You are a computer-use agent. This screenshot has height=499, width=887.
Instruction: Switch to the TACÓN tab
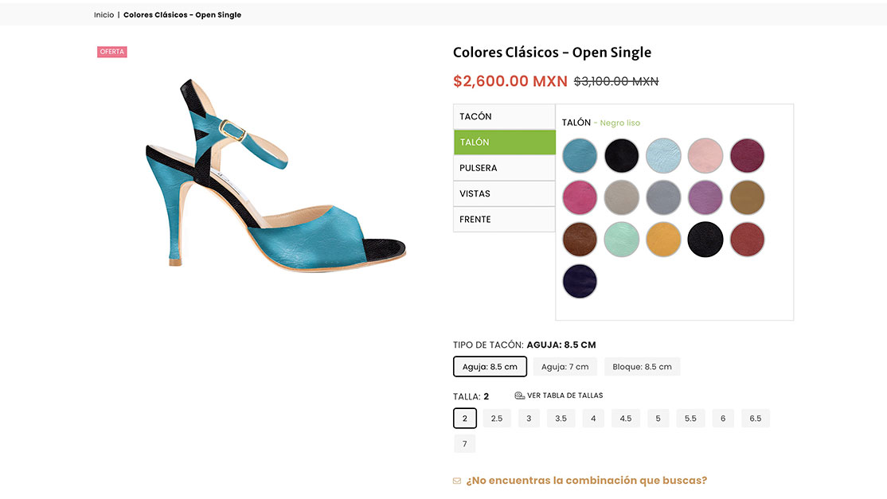[504, 116]
